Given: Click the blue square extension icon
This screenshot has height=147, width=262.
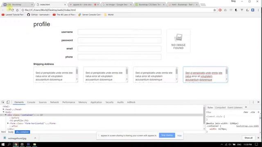Looking at the screenshot, I should (253, 10).
